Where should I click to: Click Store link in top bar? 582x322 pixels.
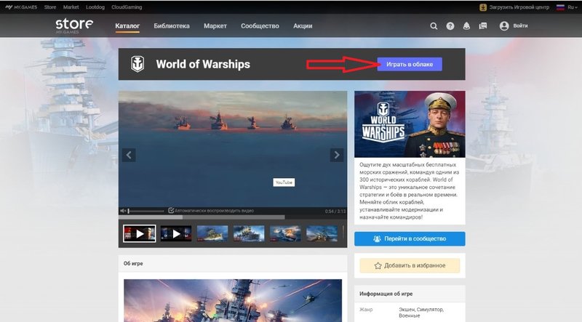[x=50, y=7]
